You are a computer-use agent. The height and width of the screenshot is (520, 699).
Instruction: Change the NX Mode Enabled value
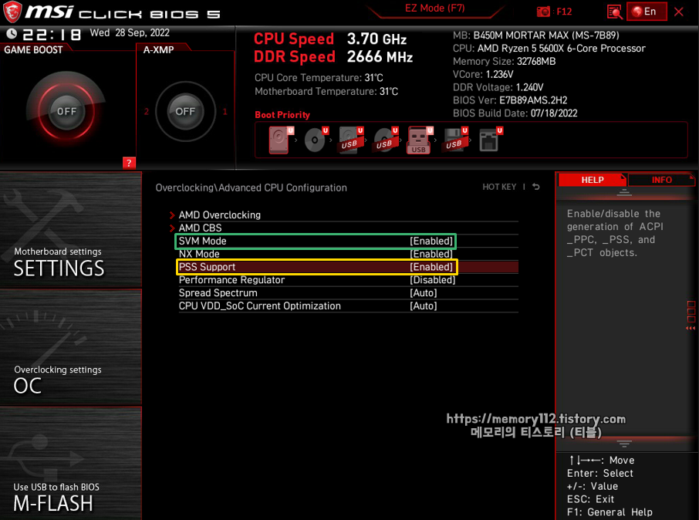[x=431, y=254]
